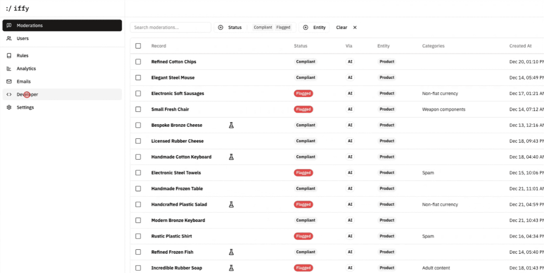Viewport: 544px width, 273px height.
Task: Check the Electronic Soft Sausages row
Action: coord(138,94)
